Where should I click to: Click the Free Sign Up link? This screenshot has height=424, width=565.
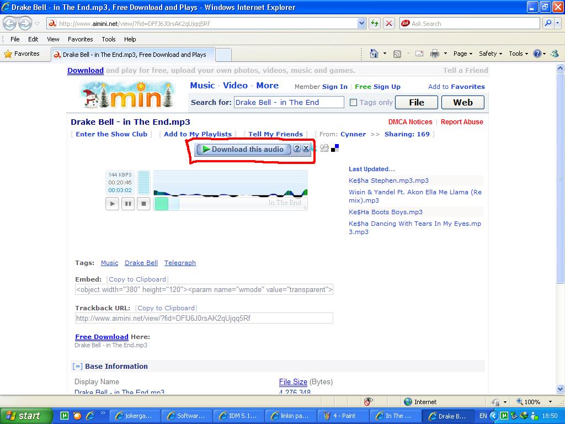pos(377,87)
